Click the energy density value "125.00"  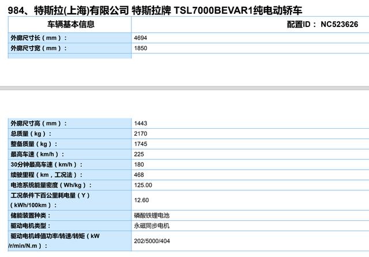[143, 185]
